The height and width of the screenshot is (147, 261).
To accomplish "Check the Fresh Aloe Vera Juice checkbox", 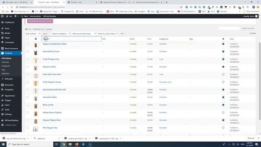I will click(27, 74).
